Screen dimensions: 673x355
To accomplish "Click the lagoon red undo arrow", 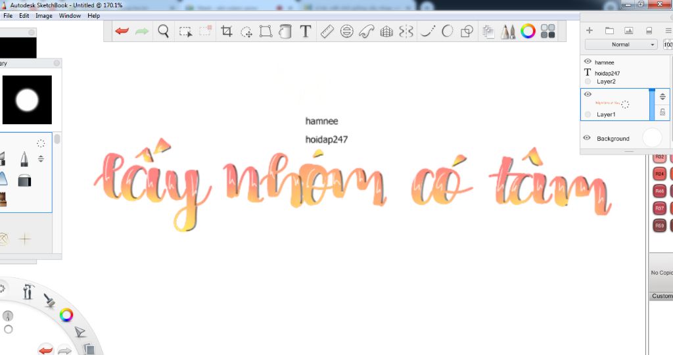I will [45, 349].
